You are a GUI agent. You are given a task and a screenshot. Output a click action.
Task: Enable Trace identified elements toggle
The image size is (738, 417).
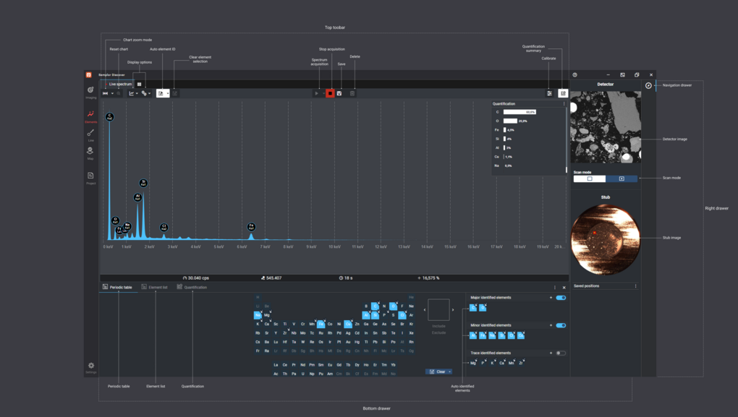[x=561, y=353]
